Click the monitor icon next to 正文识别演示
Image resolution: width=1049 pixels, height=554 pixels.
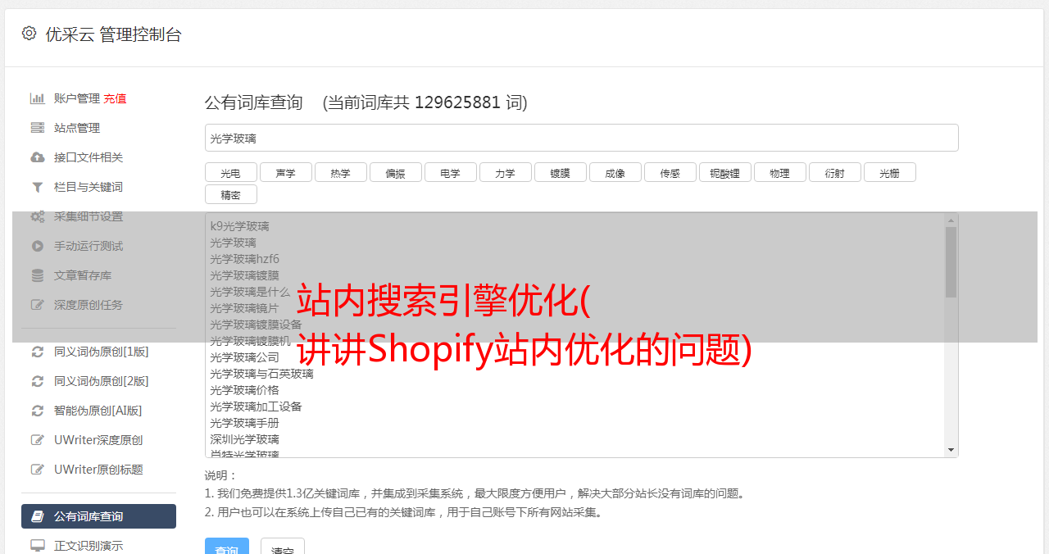coord(38,545)
